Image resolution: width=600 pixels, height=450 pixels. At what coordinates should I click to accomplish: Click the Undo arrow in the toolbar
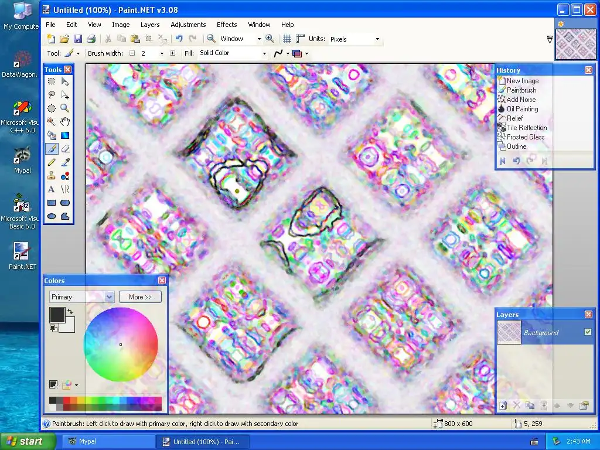179,39
